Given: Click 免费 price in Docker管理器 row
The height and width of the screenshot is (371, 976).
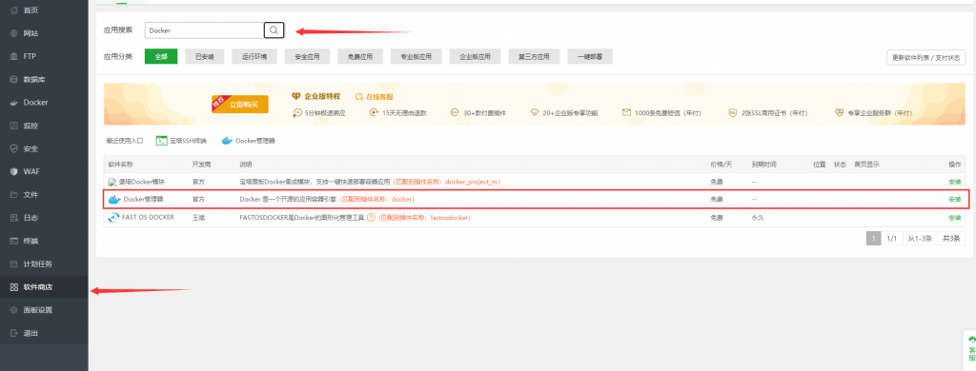Looking at the screenshot, I should (x=717, y=200).
